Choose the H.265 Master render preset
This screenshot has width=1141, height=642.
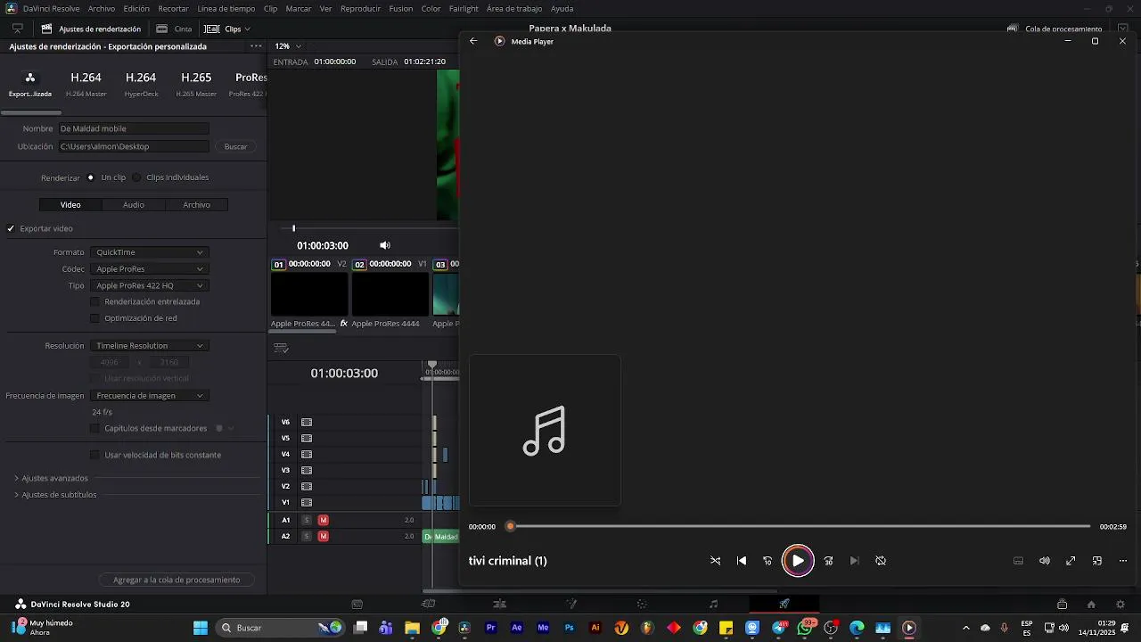click(x=196, y=84)
